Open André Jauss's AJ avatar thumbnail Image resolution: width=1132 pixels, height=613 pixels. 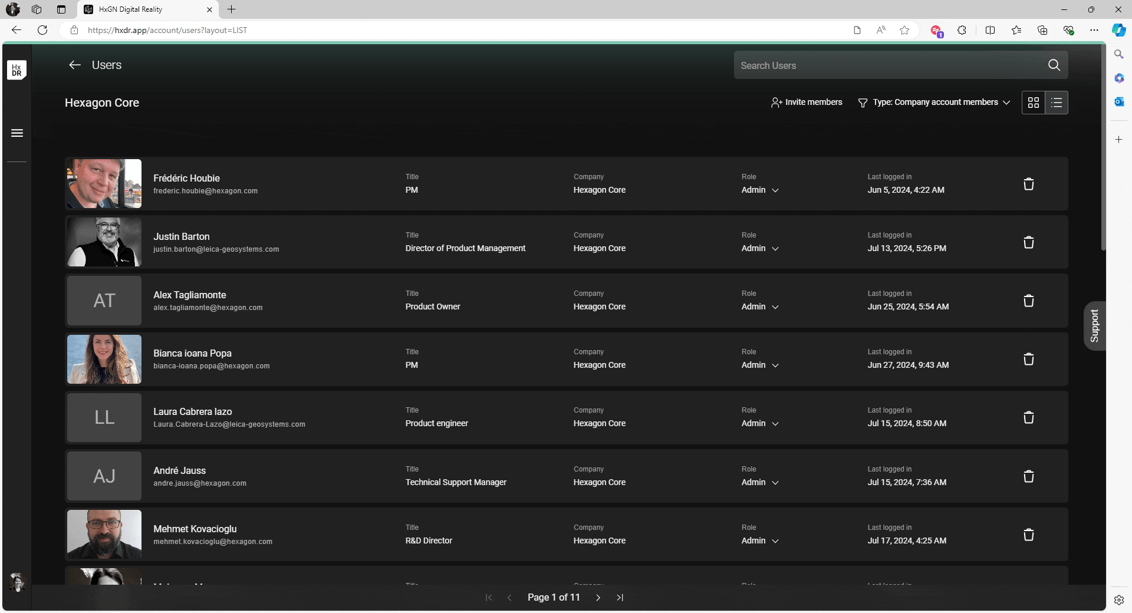[x=104, y=476]
